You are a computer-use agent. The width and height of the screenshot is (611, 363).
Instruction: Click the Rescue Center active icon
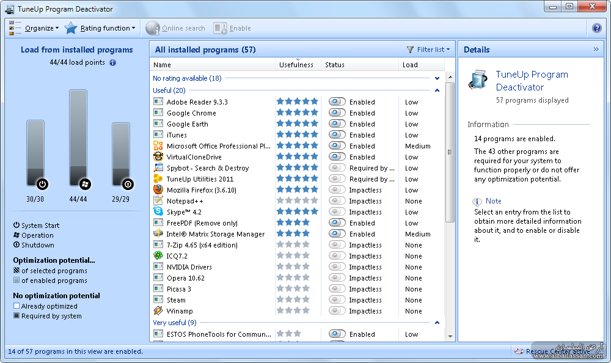pos(519,351)
